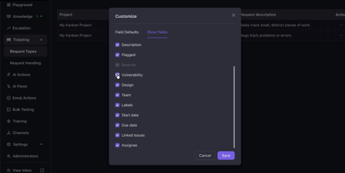This screenshot has height=173, width=345.
Task: Uncheck the Due date field
Action: point(117,125)
